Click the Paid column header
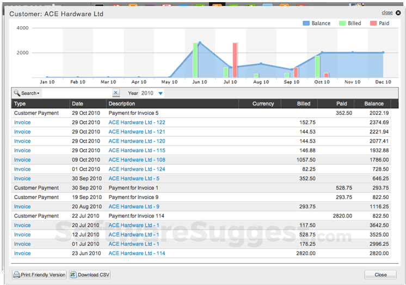Screen dimensions: 406x285 [336, 104]
